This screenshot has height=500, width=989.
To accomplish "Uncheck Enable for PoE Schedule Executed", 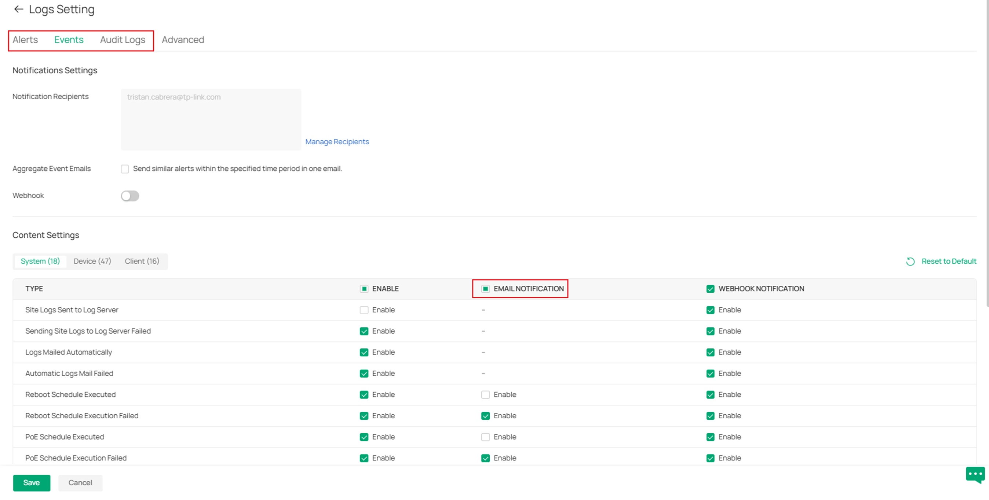I will coord(364,437).
